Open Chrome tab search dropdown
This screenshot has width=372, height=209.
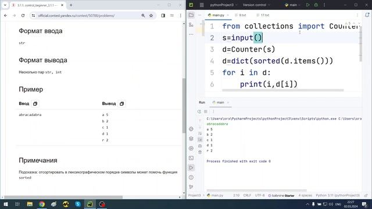click(x=5, y=5)
